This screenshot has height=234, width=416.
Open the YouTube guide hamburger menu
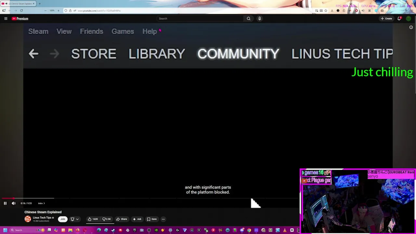[x=6, y=19]
